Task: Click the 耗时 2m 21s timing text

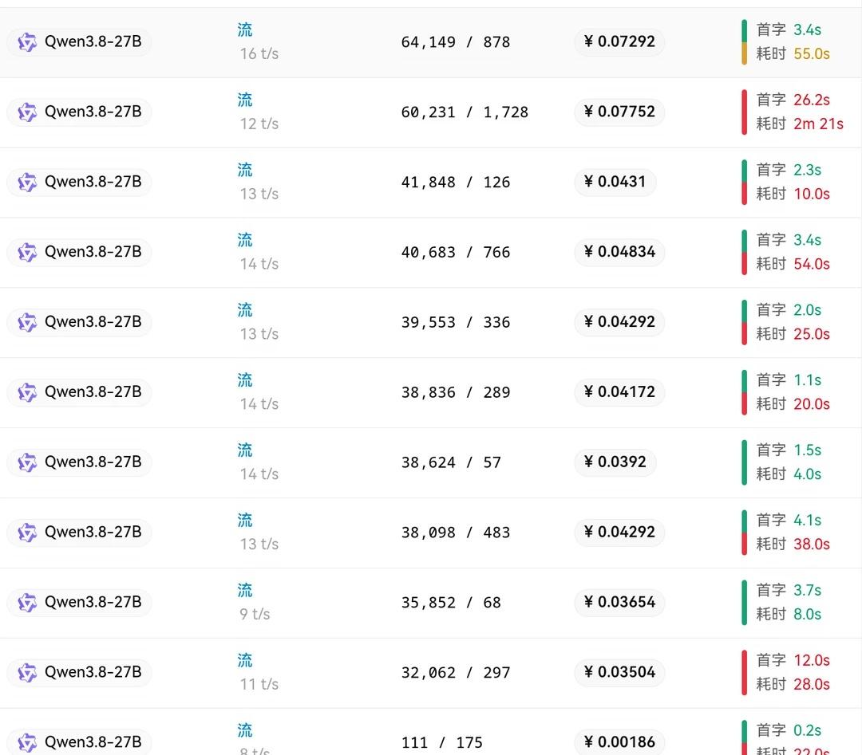Action: [x=800, y=124]
